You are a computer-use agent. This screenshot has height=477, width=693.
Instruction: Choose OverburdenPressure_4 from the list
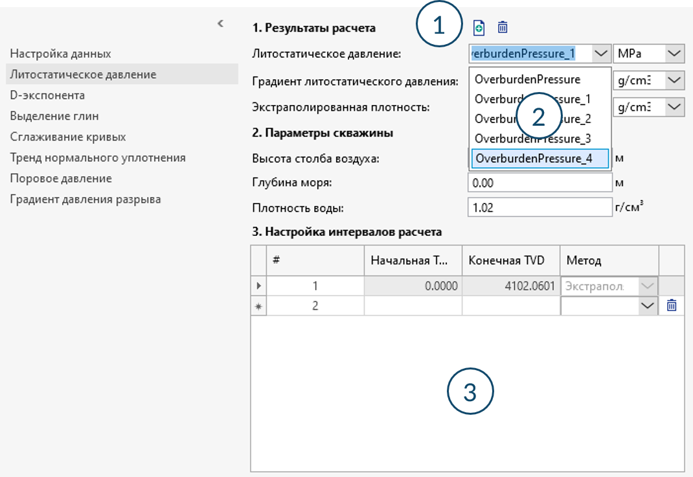tap(540, 159)
